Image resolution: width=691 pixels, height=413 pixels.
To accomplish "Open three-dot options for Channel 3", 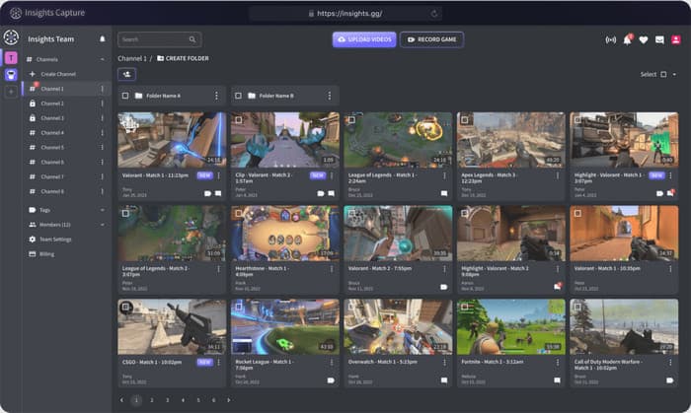I will [102, 118].
